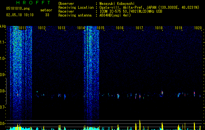The height and width of the screenshot is (130, 205).
Task: Click the 1012 time marker
Action: pos(42,28)
